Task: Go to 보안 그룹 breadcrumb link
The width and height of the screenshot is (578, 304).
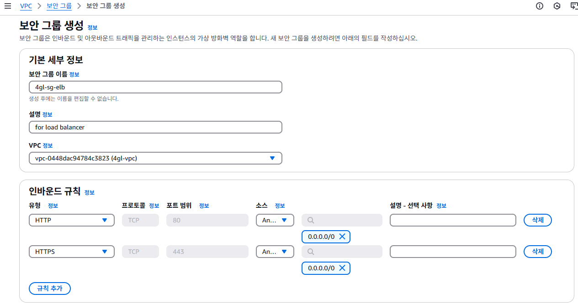Action: click(x=59, y=6)
